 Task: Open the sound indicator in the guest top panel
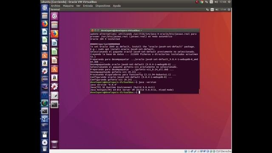coord(217,9)
